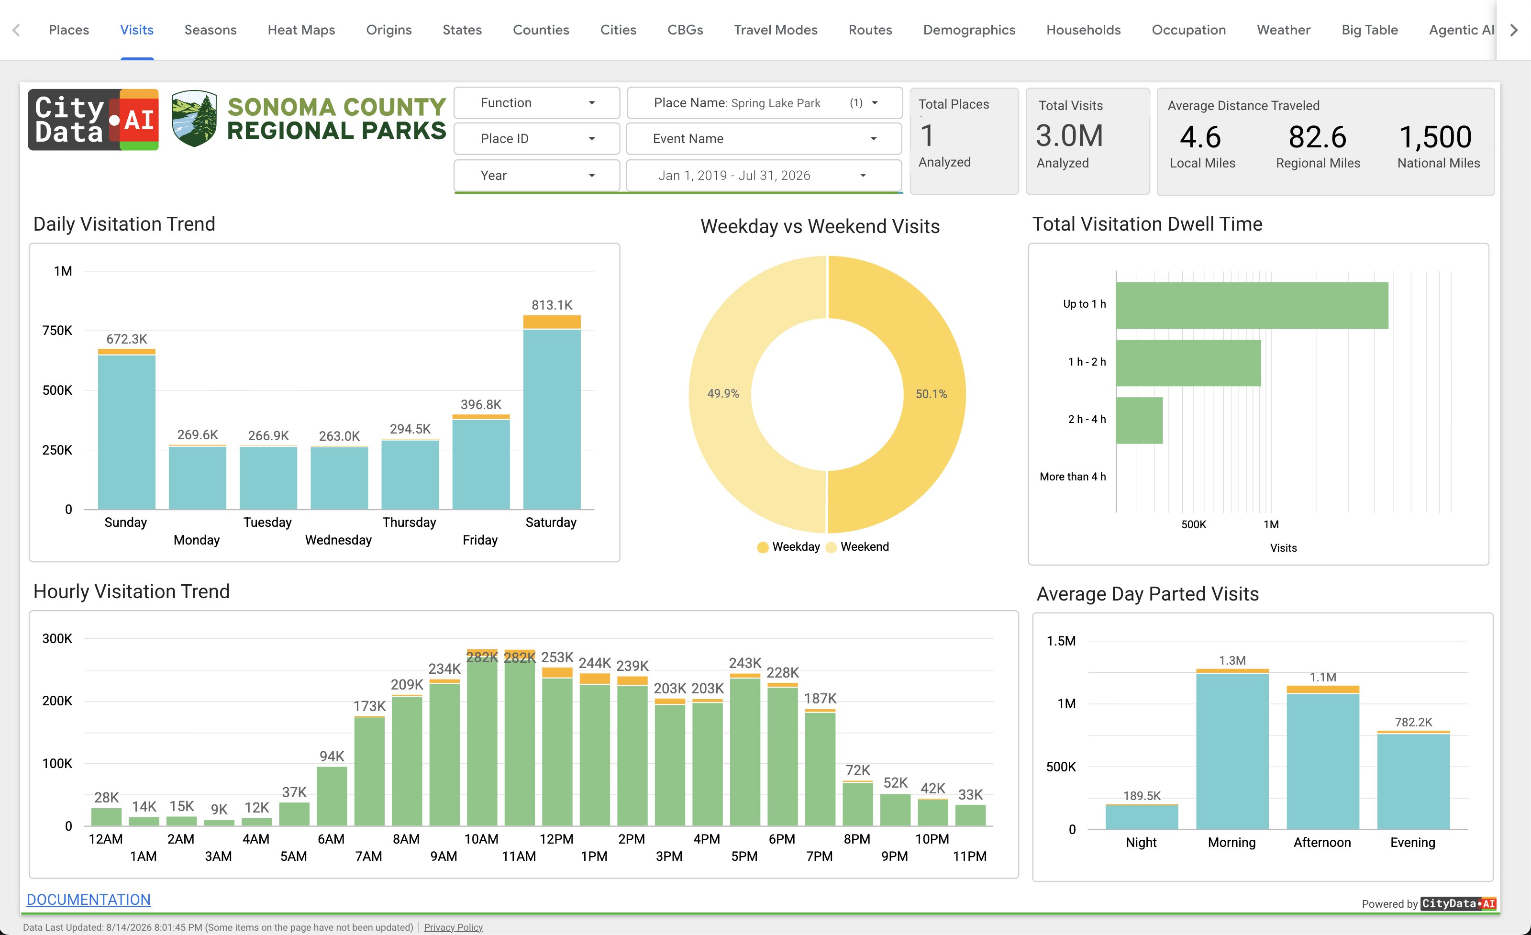This screenshot has width=1531, height=935.
Task: Open the Places tab
Action: 69,30
